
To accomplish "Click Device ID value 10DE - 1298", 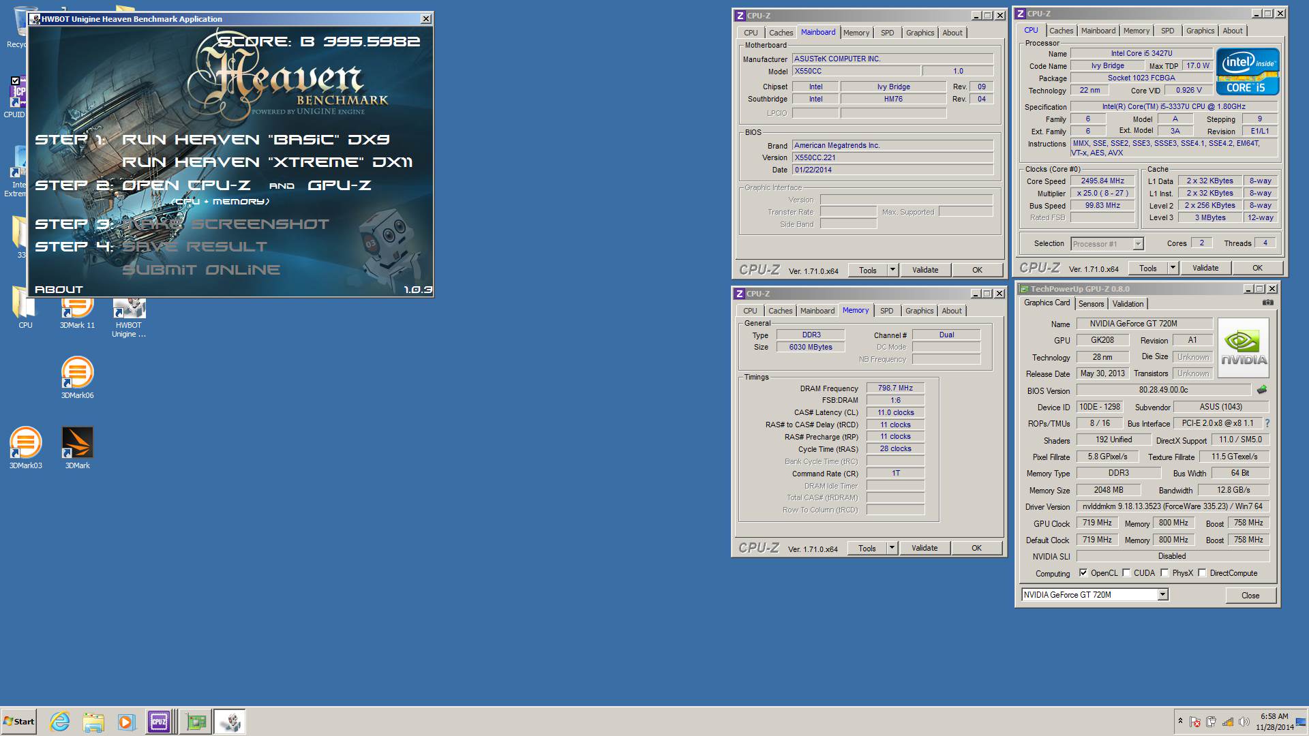I will coord(1099,407).
